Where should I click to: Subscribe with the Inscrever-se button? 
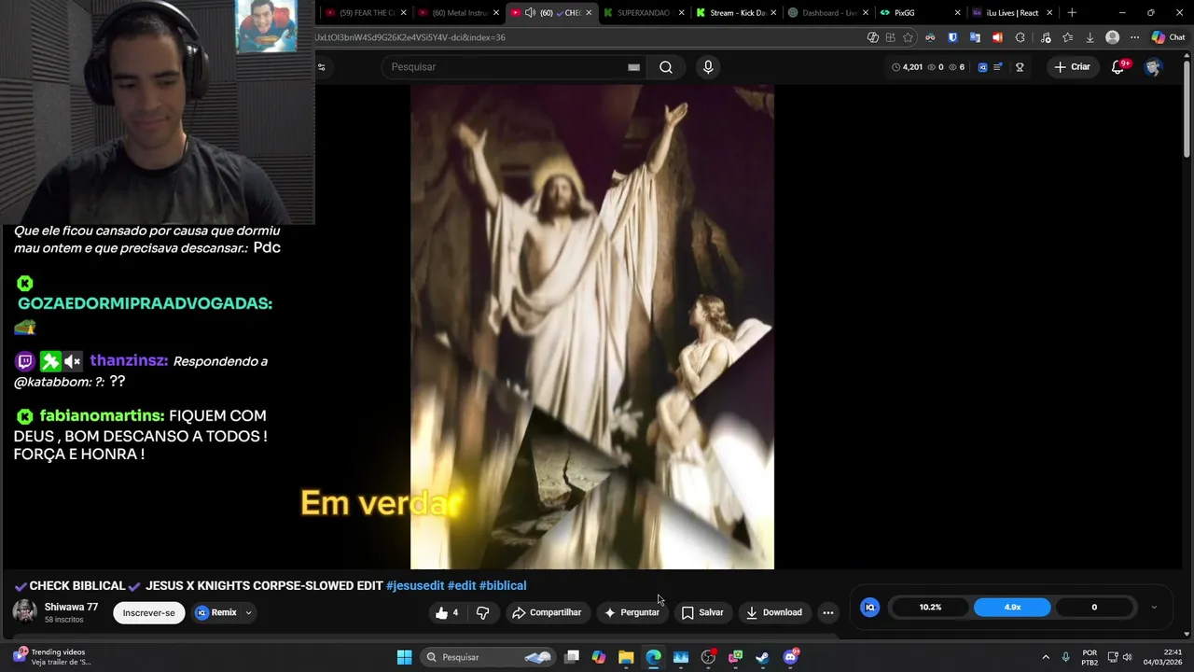pos(149,613)
